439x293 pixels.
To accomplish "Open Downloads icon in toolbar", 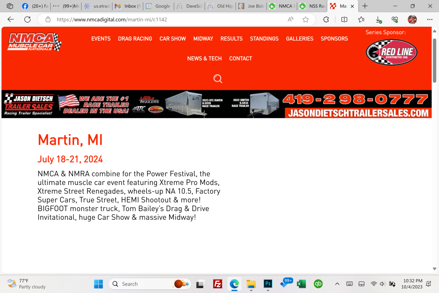I will point(379,20).
